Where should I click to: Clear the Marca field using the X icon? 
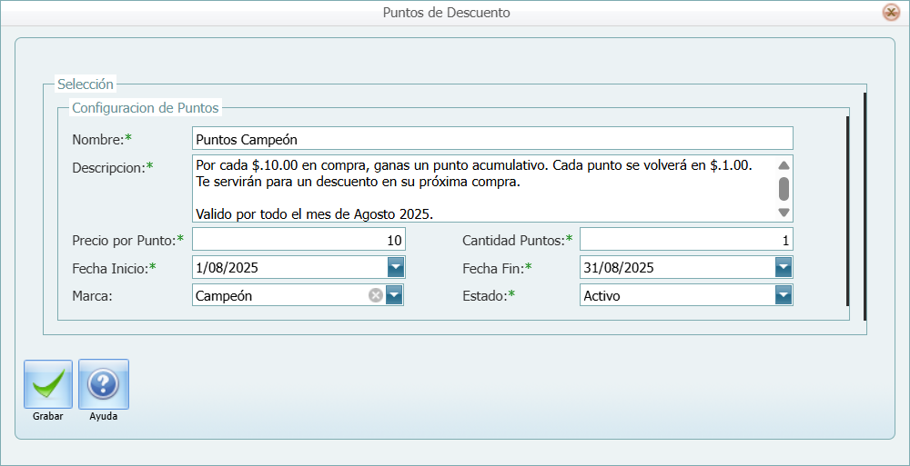pos(375,295)
